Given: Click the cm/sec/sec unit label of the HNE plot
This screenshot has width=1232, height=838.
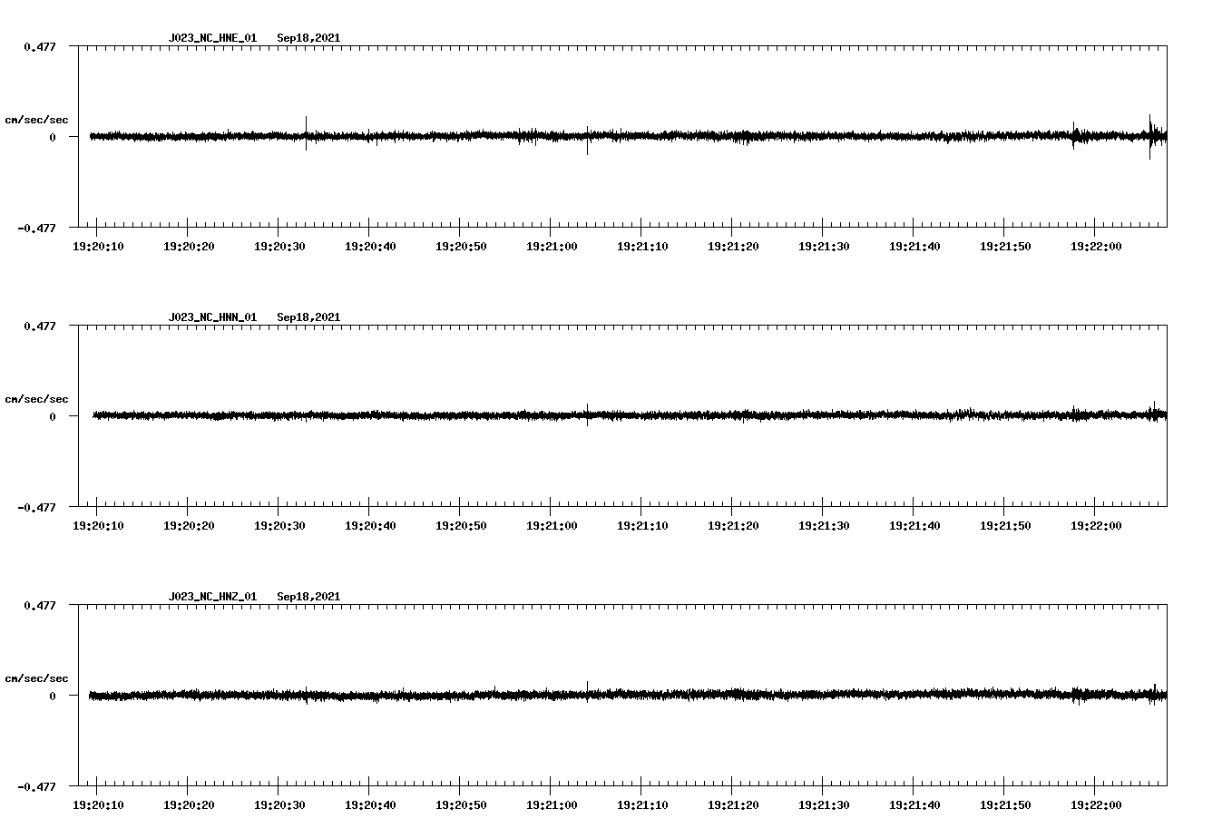Looking at the screenshot, I should pyautogui.click(x=36, y=120).
